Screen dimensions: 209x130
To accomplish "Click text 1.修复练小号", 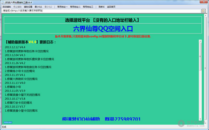I will (x=13, y=87).
